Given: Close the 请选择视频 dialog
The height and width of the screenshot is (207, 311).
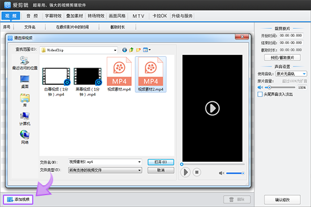Looking at the screenshot, I should (241, 37).
